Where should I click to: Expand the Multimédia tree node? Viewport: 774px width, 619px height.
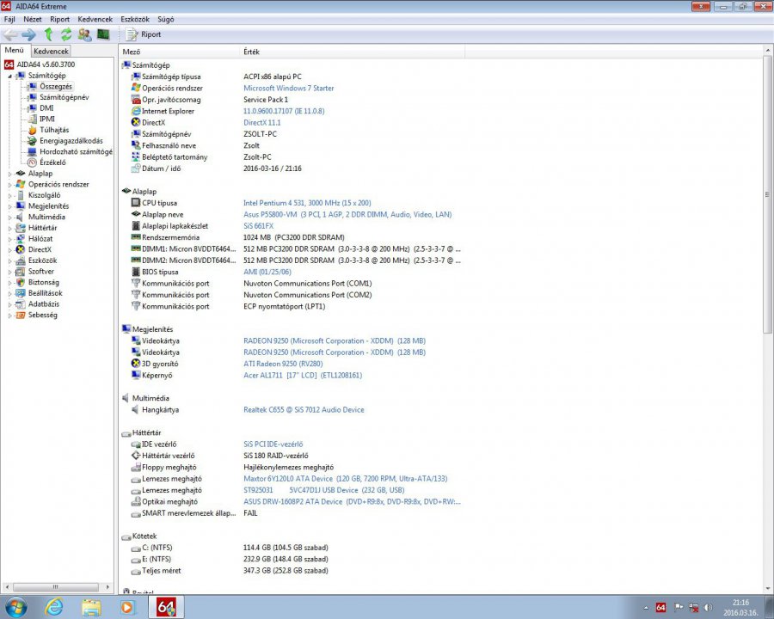coord(9,218)
